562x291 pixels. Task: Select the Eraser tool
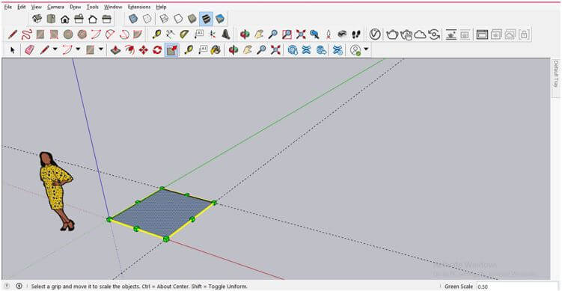29,50
